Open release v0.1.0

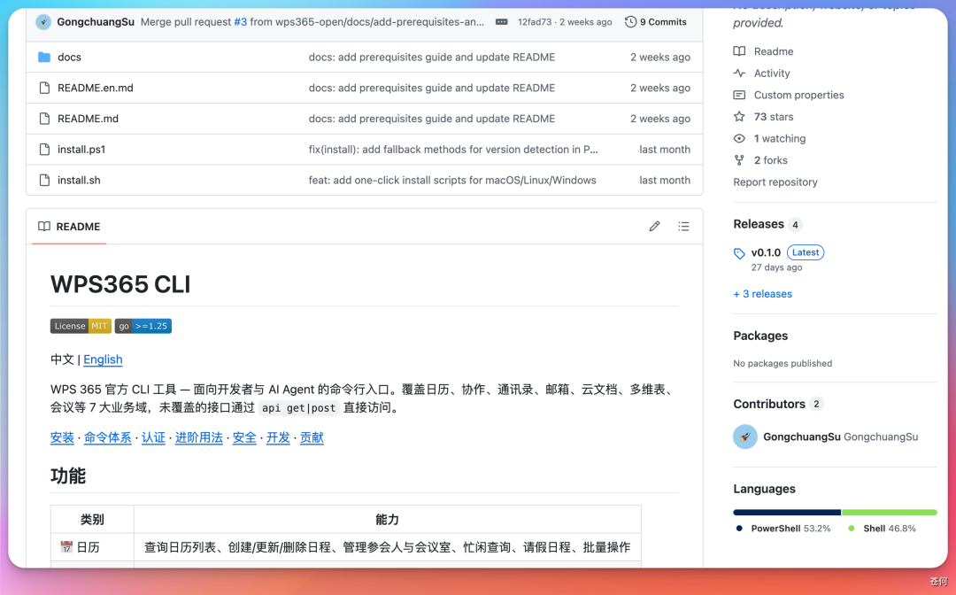tap(766, 252)
